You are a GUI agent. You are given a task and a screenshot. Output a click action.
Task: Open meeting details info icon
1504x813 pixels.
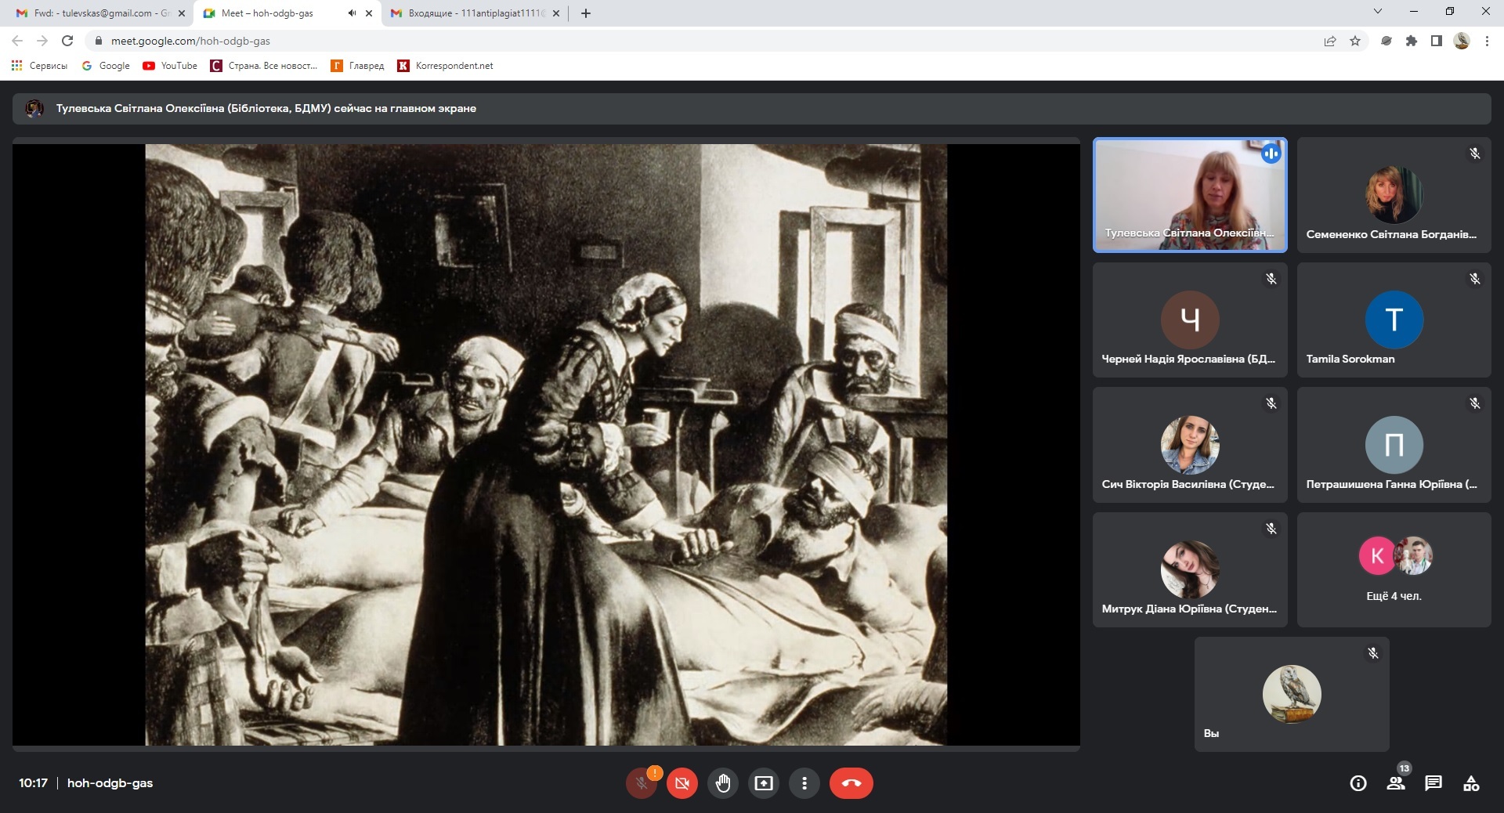tap(1358, 782)
